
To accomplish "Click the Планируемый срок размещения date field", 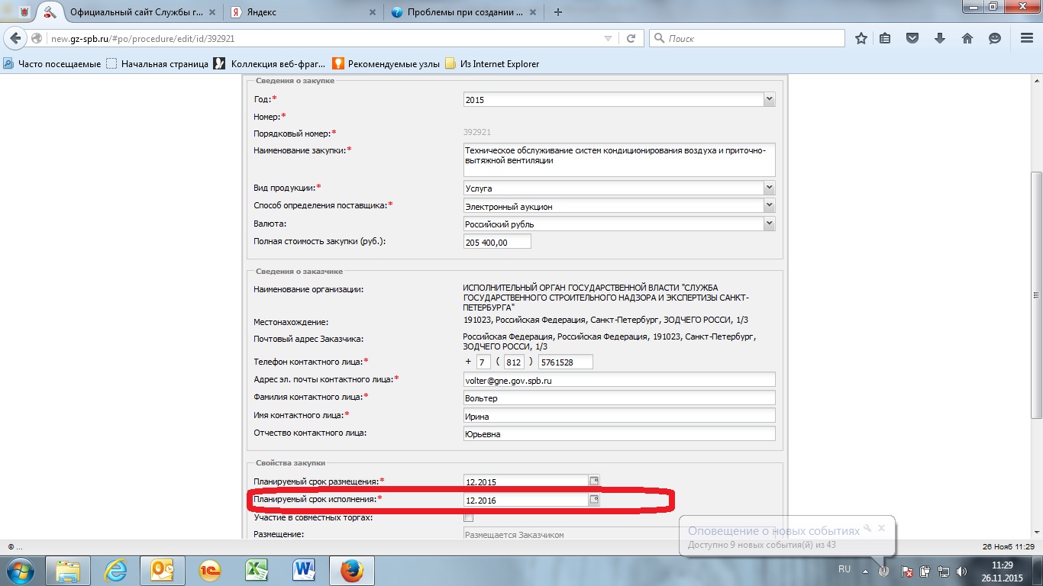I will [x=525, y=481].
